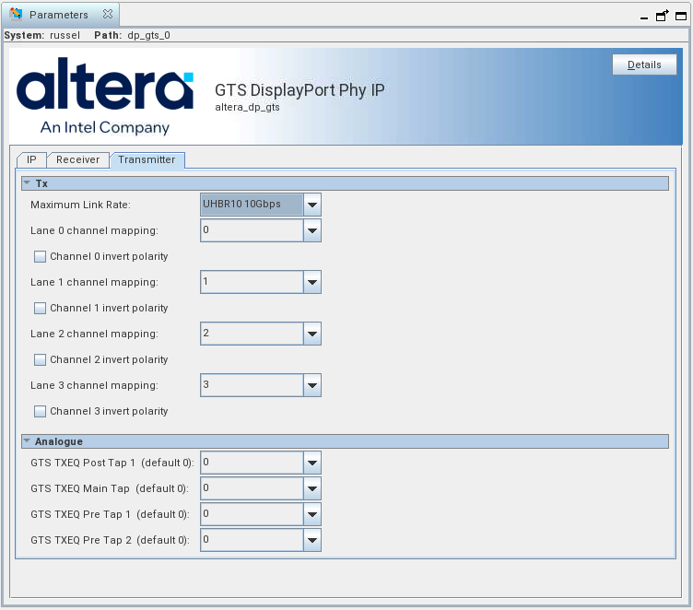The image size is (693, 610).
Task: Open Lane 3 channel mapping dropdown arrow
Action: (x=312, y=385)
